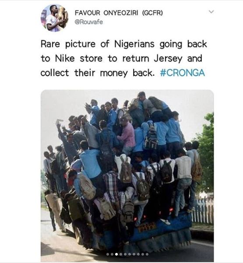Screen dimensions: 243x263
Task: Jump to the fourth carousel dot
Action: point(121,254)
